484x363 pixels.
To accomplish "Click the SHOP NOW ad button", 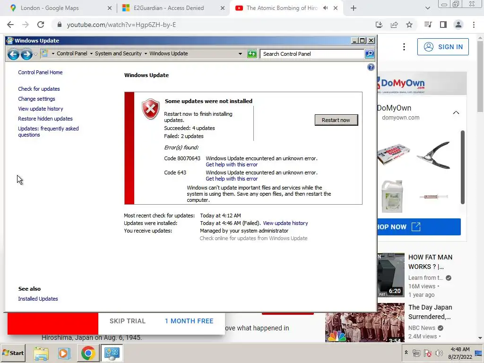I will point(419,227).
